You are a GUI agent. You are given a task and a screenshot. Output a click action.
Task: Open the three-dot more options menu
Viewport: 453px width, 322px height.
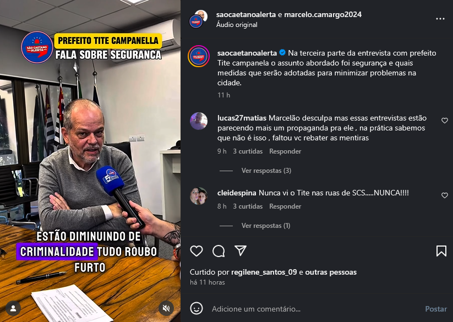click(440, 19)
